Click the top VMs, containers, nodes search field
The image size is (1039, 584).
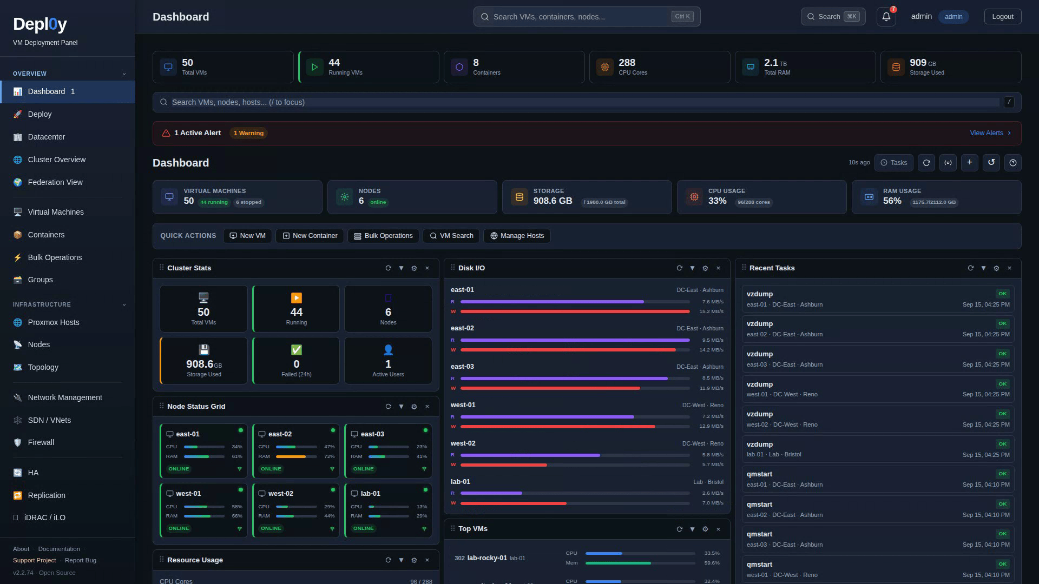click(x=587, y=17)
